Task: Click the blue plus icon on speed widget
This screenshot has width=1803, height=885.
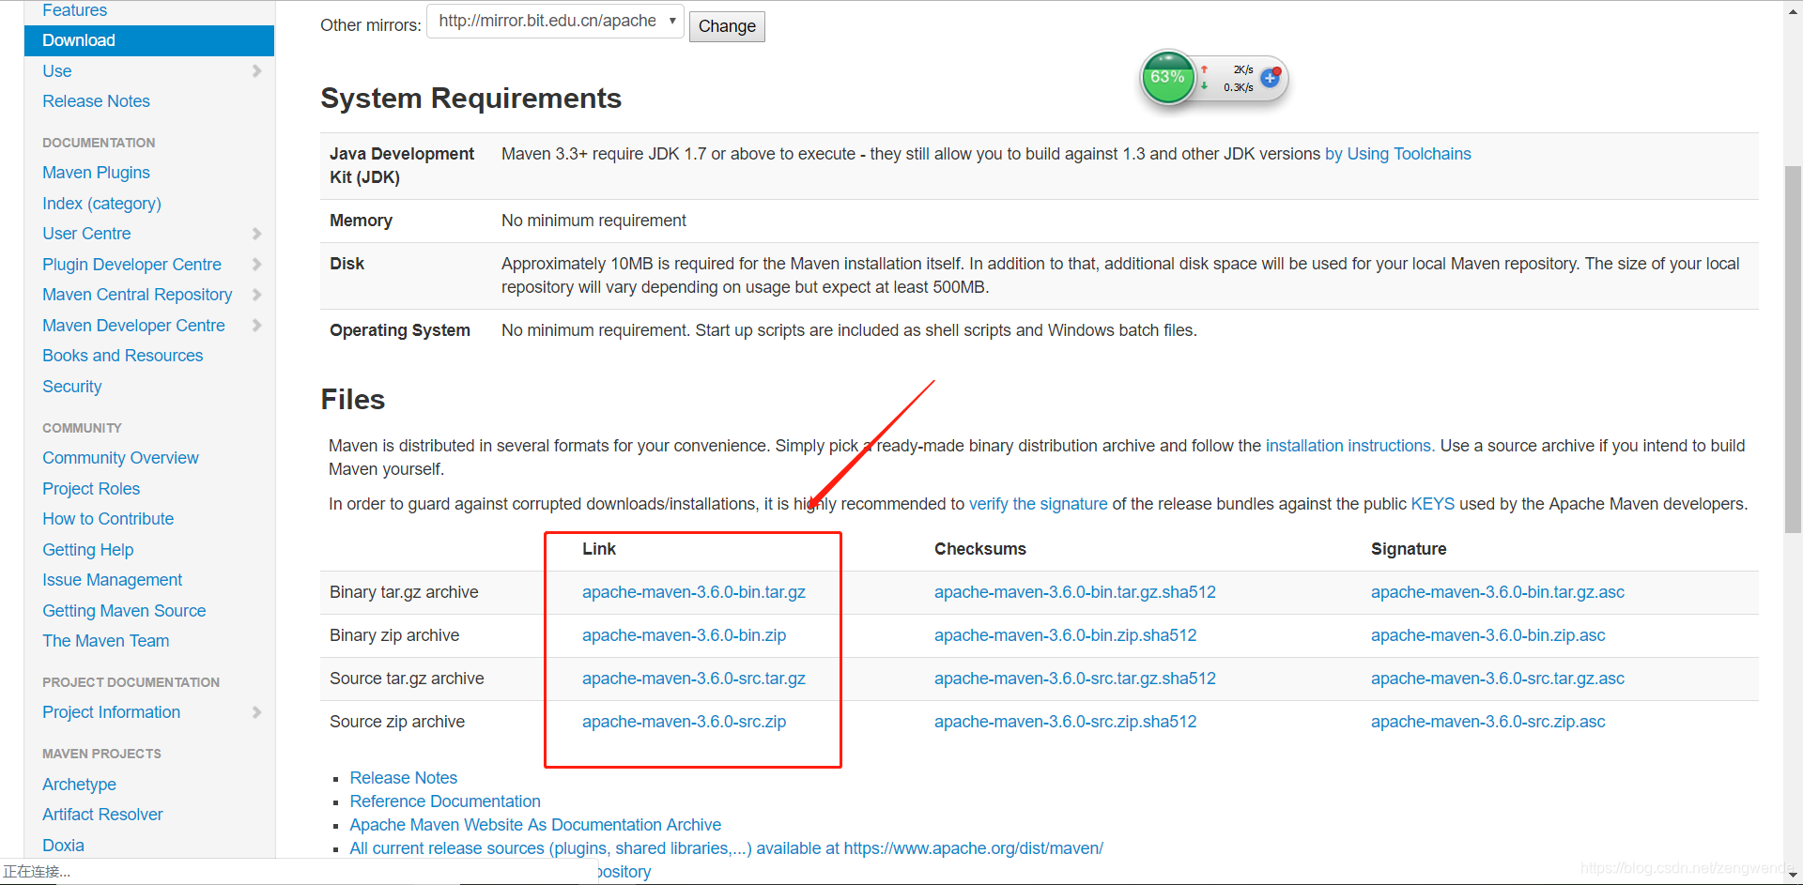Action: tap(1271, 78)
